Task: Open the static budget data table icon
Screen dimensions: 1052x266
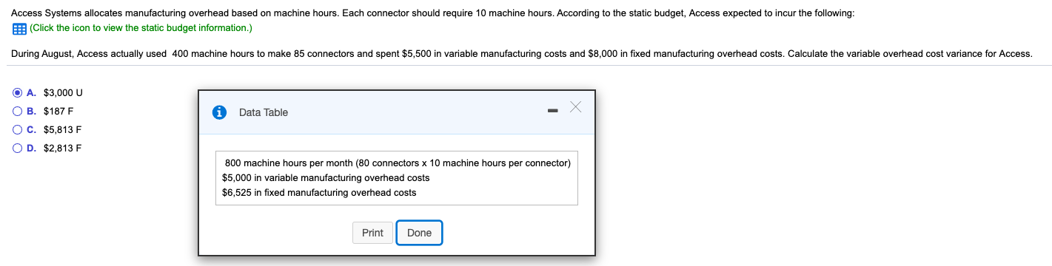Action: click(x=19, y=28)
